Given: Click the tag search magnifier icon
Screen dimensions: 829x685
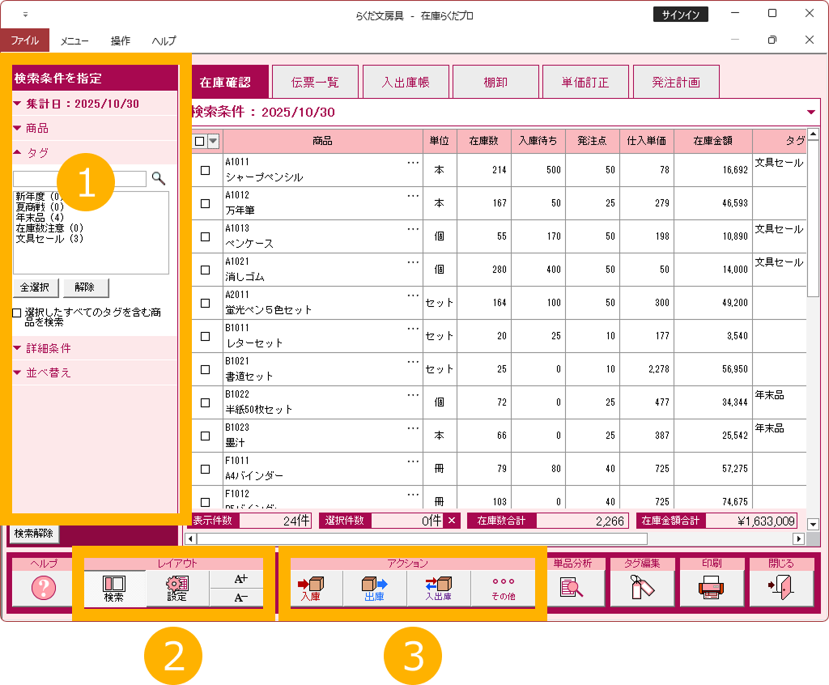Looking at the screenshot, I should [159, 178].
